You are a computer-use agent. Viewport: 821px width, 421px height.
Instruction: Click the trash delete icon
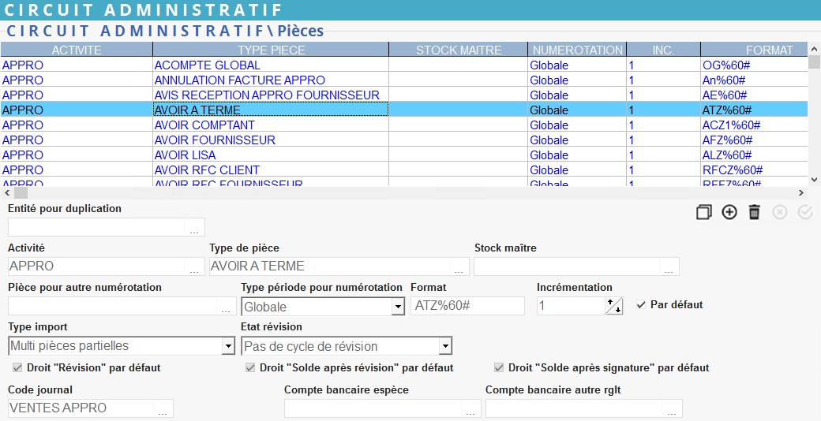click(754, 212)
